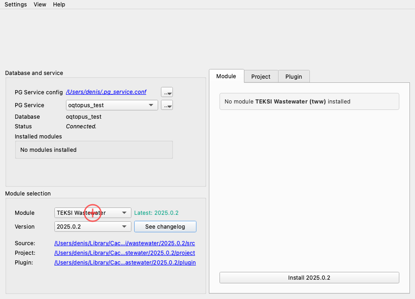Expand the PG Service oqtopus_test dropdown
The width and height of the screenshot is (415, 299).
[112, 105]
